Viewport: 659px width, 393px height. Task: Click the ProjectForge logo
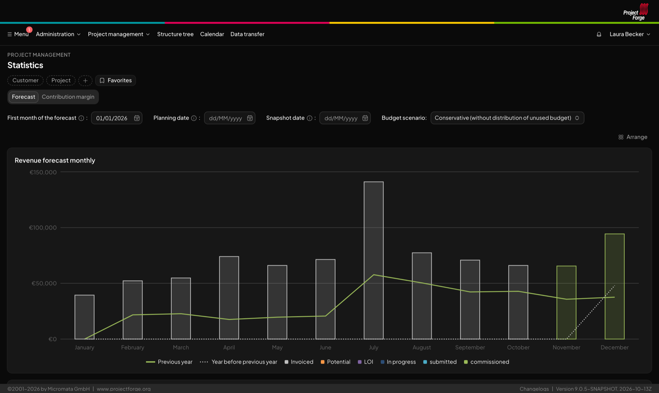click(x=636, y=12)
